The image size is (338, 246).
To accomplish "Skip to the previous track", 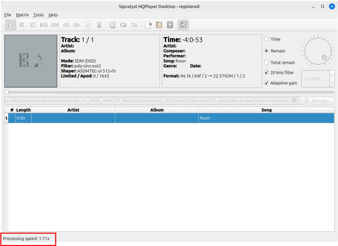I will [x=44, y=25].
